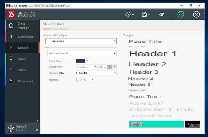Open the alignment dropdown set to Sinistra
Viewport: 208px width, 137px height.
pyautogui.click(x=96, y=73)
